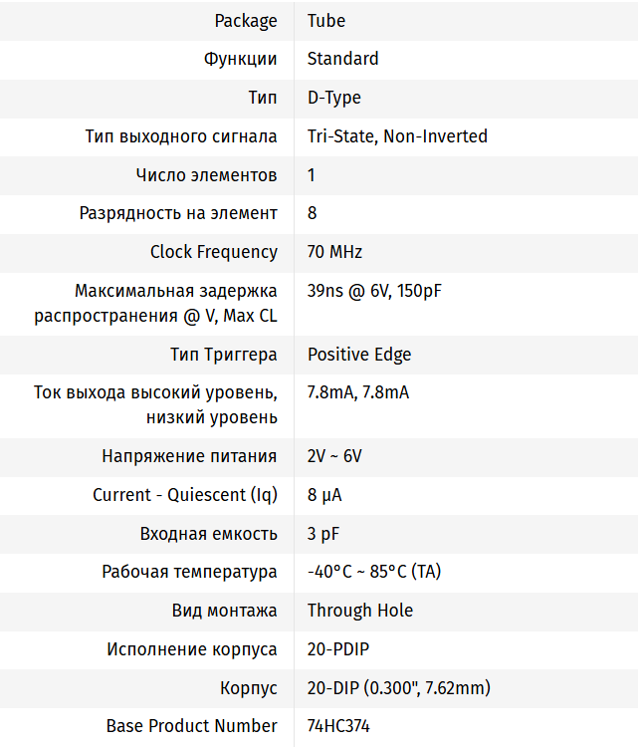This screenshot has width=638, height=749.
Task: Select the Current - Quiescent (Iq) label
Action: (185, 495)
